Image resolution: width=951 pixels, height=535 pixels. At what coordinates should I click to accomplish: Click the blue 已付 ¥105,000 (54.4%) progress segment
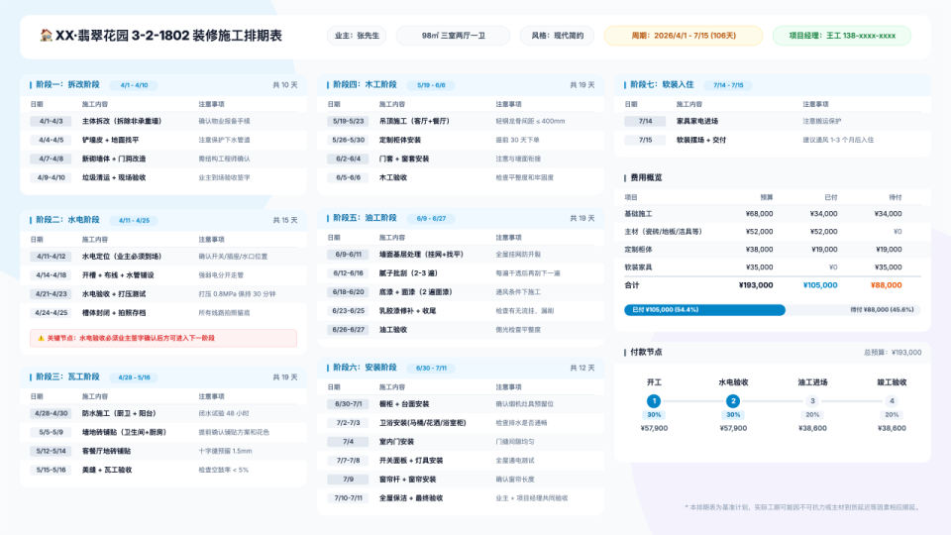tap(704, 310)
